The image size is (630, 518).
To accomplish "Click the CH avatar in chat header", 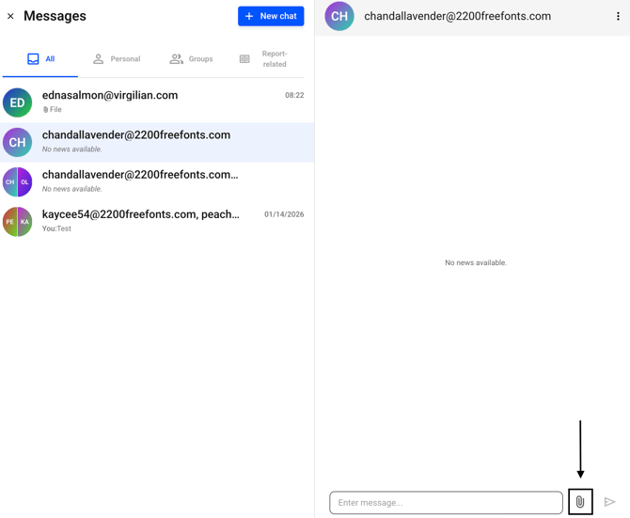I will point(339,16).
